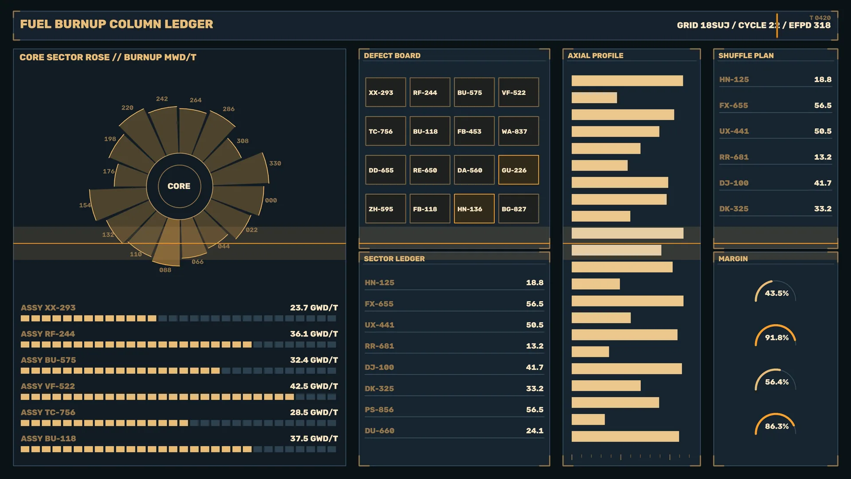Click the ASSY VF-522 burnup progress bar
Viewport: 851px width, 479px height.
179,397
